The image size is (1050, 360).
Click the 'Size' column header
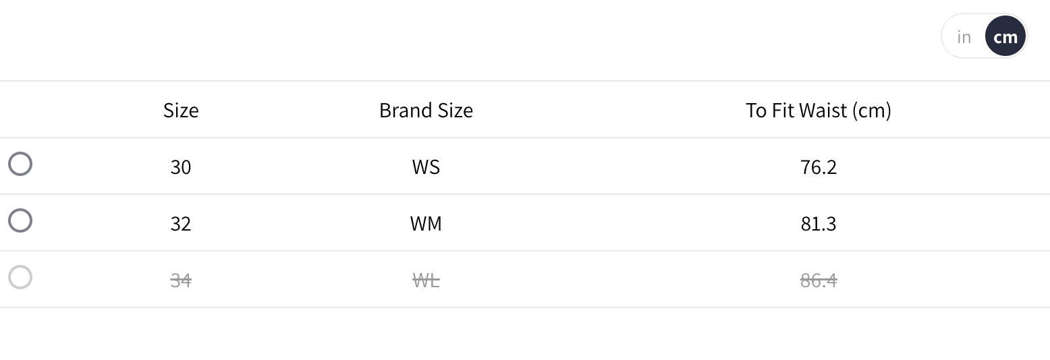[x=181, y=110]
